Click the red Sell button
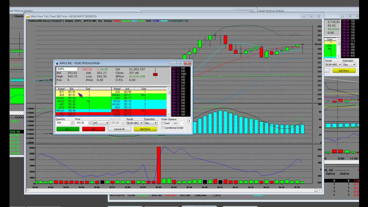 click(93, 129)
